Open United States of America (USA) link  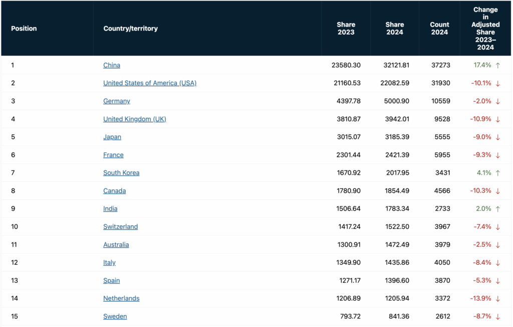click(x=150, y=83)
